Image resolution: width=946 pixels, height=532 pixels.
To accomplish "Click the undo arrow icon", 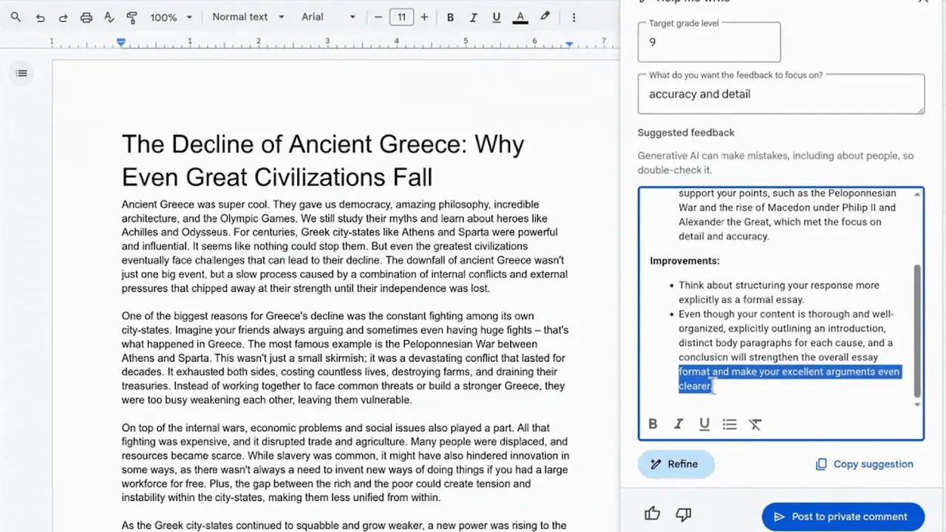I will pos(40,17).
